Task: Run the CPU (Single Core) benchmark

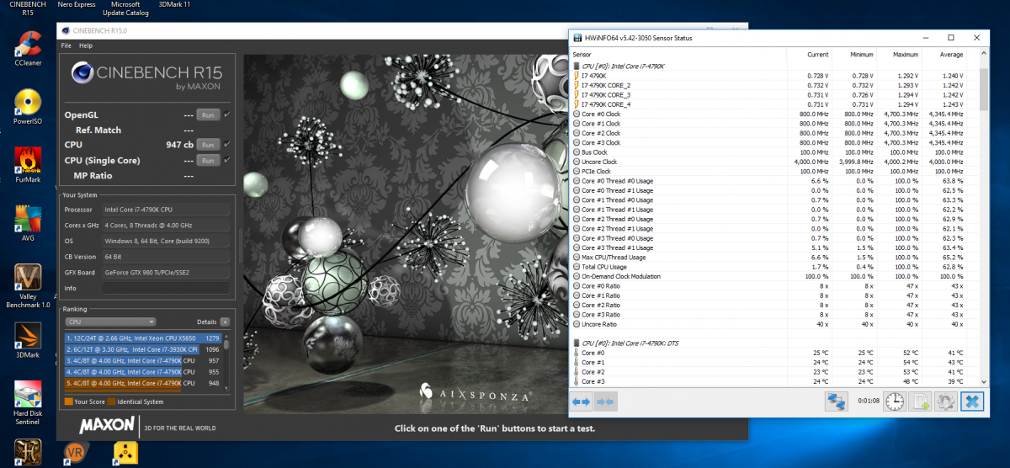Action: [209, 160]
